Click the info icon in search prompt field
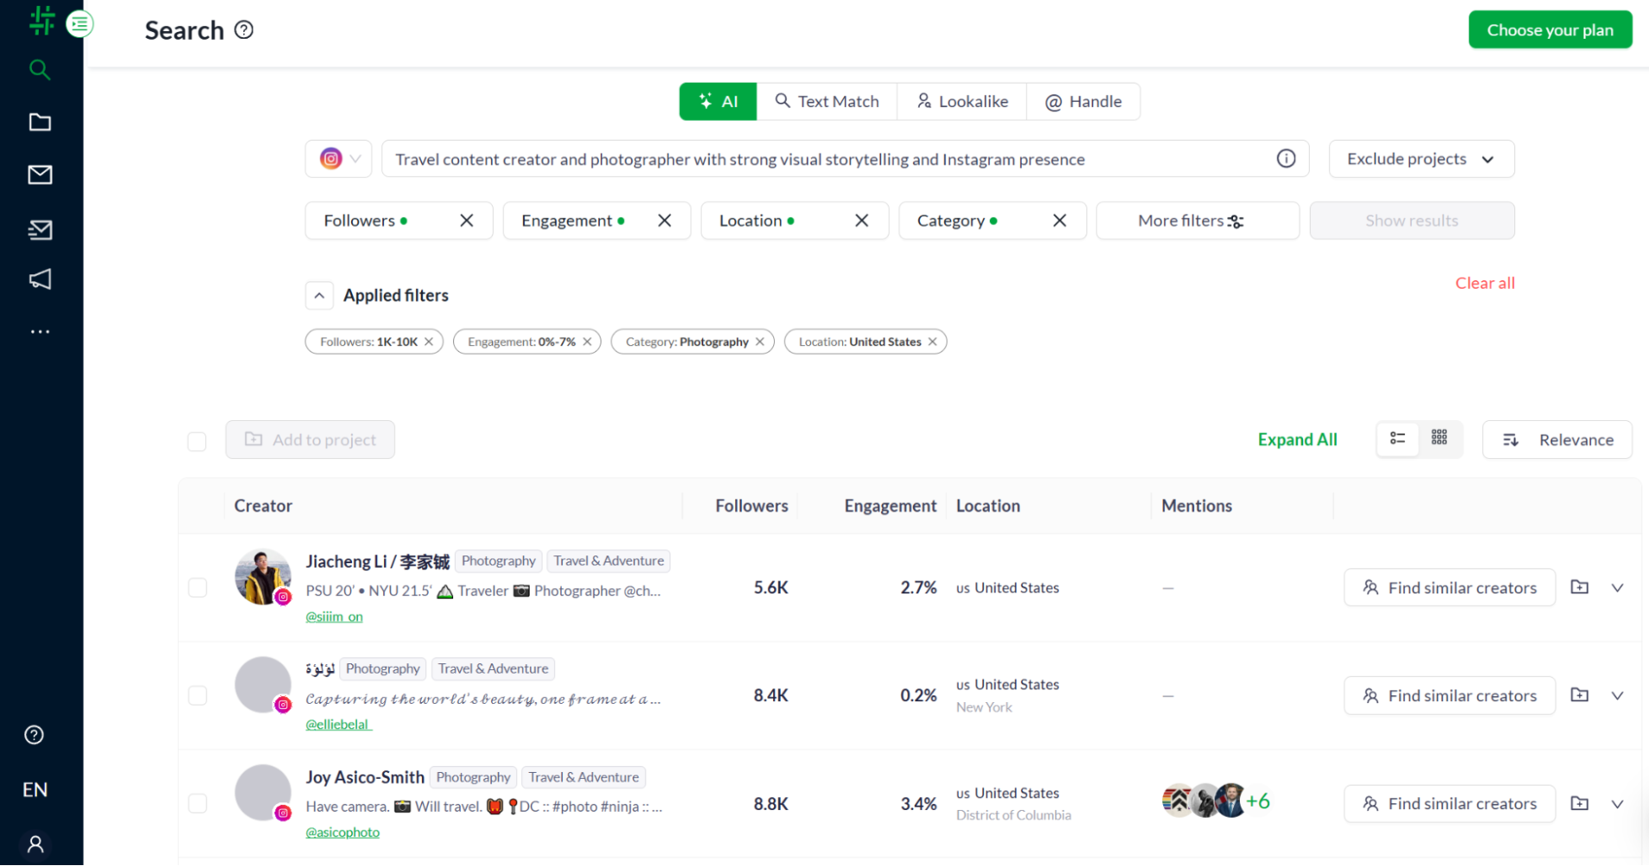 tap(1286, 159)
